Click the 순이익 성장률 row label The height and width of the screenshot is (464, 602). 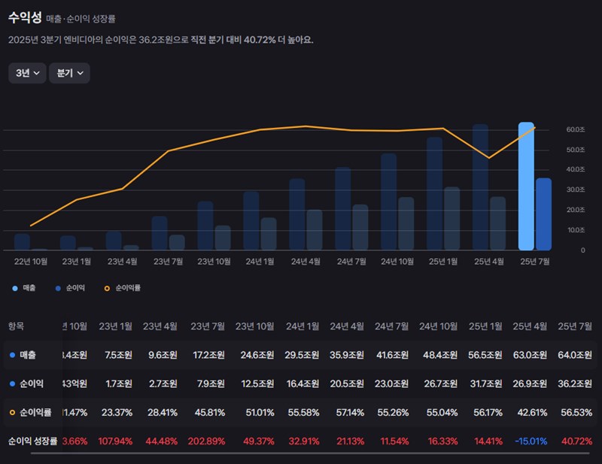[x=32, y=441]
